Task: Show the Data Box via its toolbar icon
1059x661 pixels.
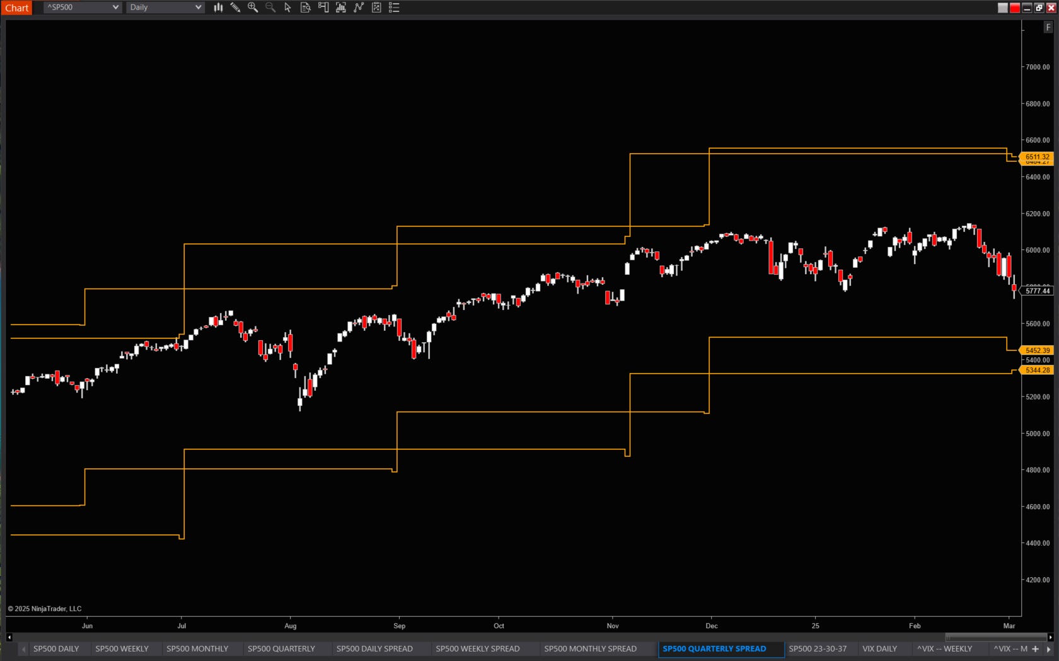Action: click(x=305, y=8)
